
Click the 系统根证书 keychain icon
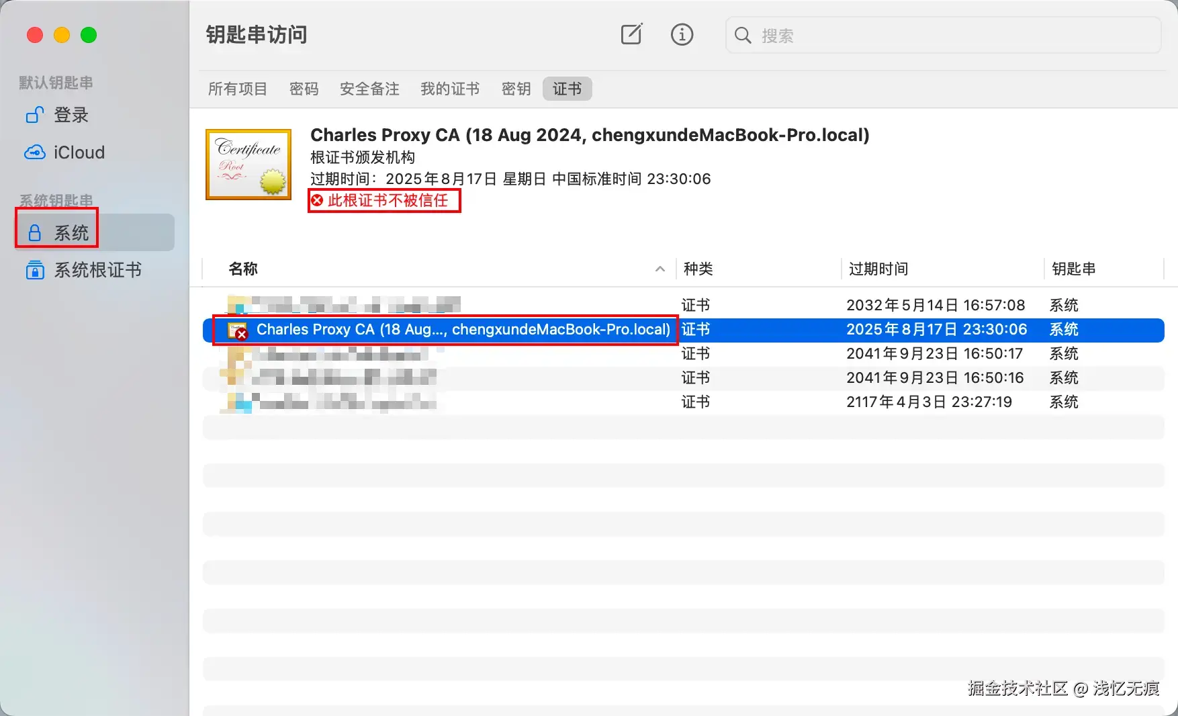[x=35, y=270]
